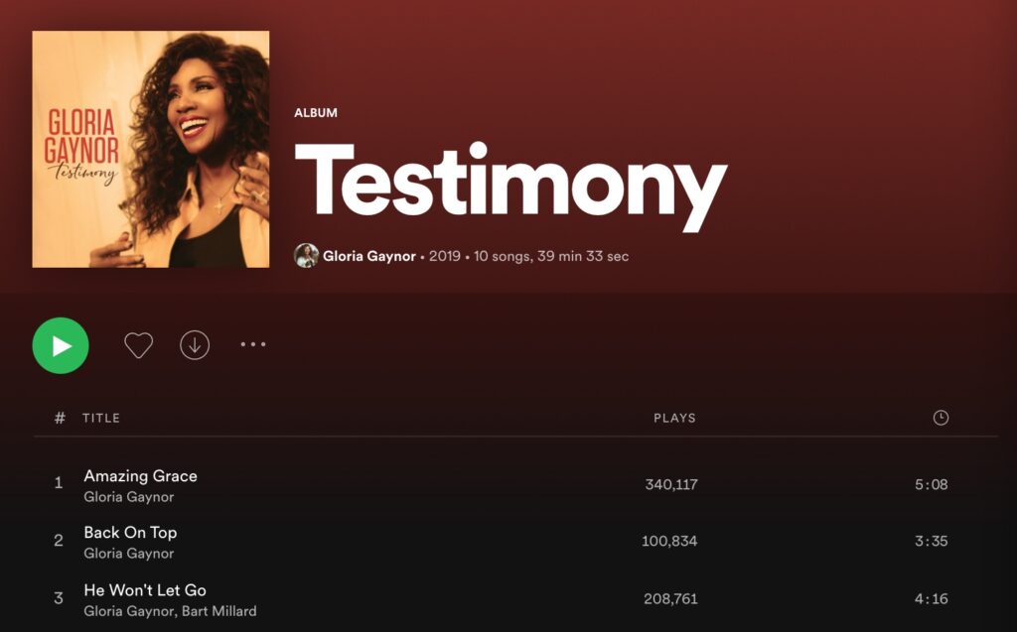The height and width of the screenshot is (632, 1017).
Task: Open Bart Millard artist link
Action: pyautogui.click(x=219, y=611)
